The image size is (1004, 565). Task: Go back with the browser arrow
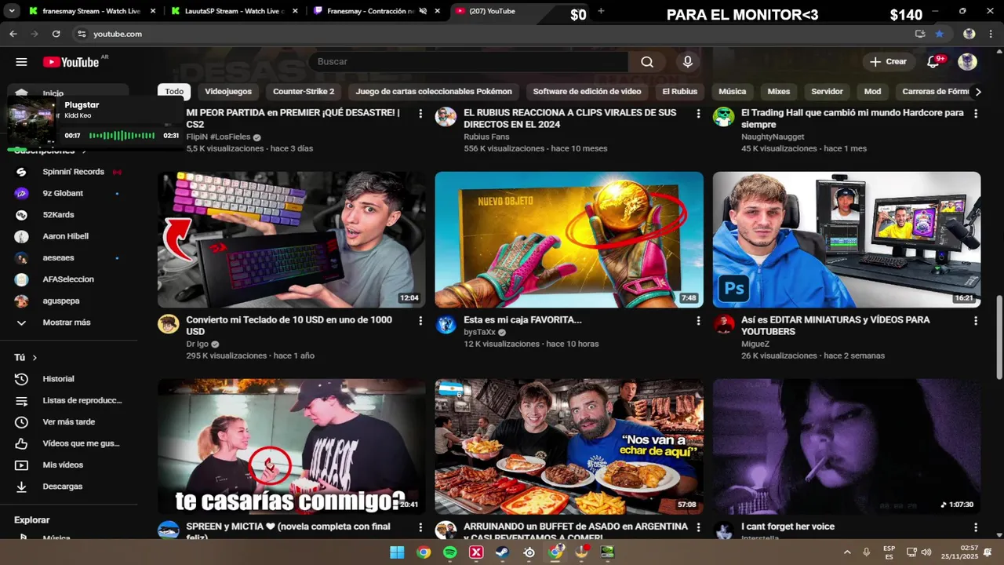[x=13, y=34]
